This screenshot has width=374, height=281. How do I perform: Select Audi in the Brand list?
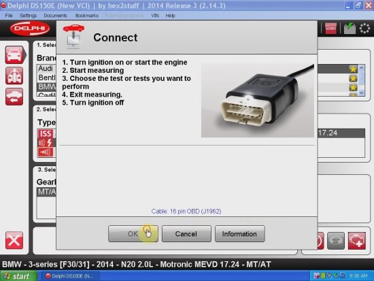point(46,69)
